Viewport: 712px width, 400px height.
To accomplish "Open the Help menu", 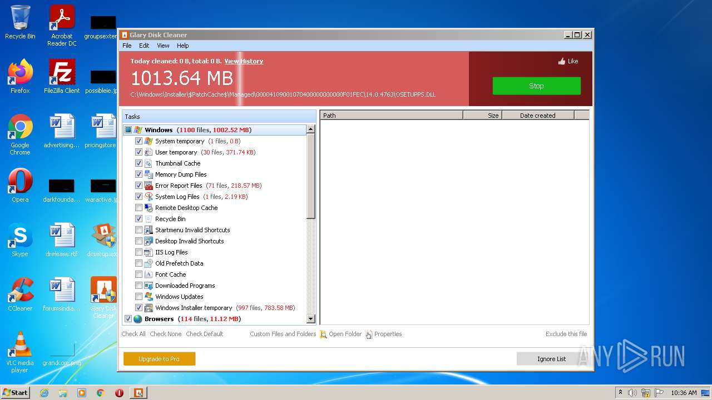I will pyautogui.click(x=183, y=46).
